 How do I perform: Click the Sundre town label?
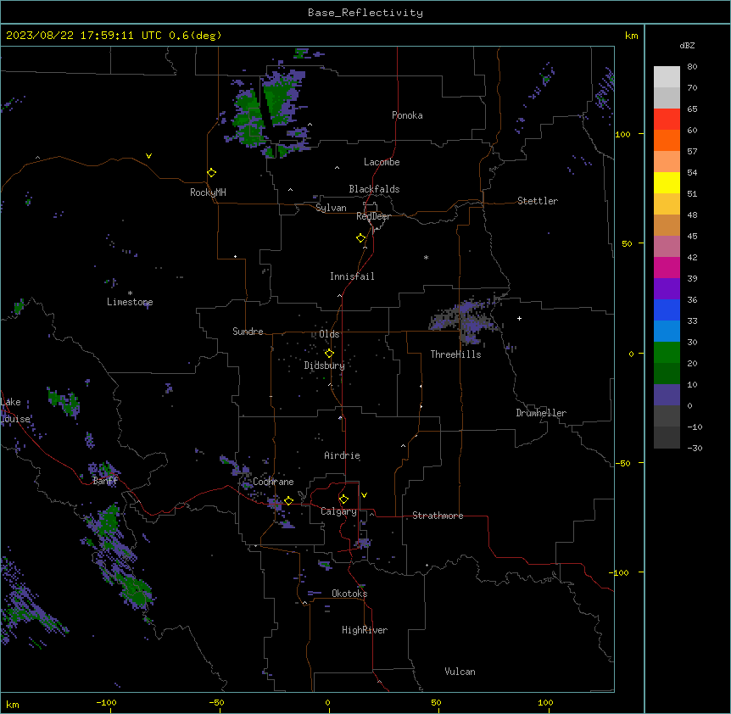(x=248, y=332)
